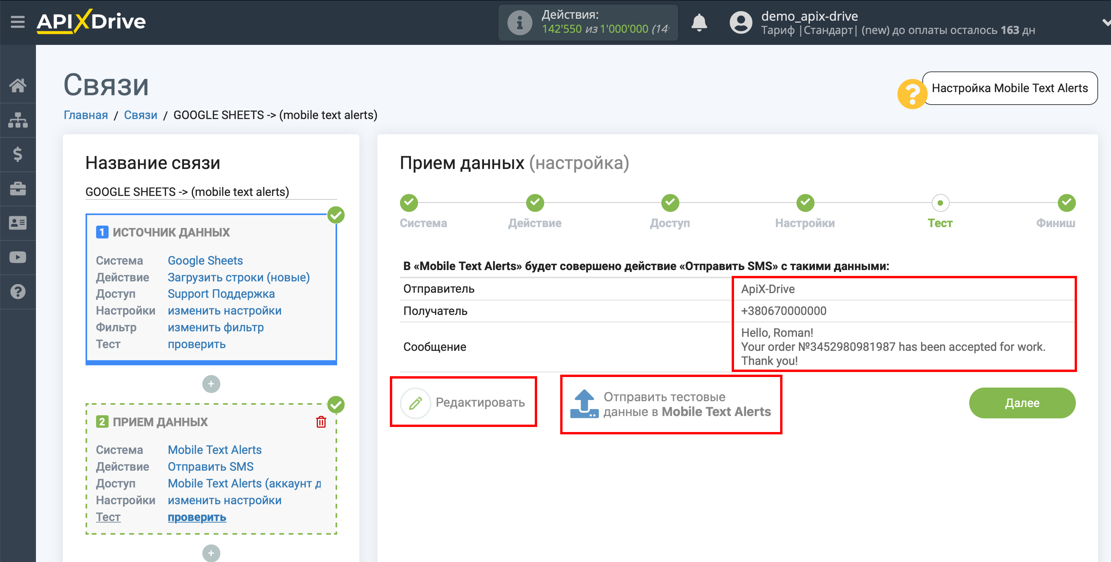This screenshot has height=562, width=1111.
Task: Add a step using the bottom plus
Action: (211, 553)
